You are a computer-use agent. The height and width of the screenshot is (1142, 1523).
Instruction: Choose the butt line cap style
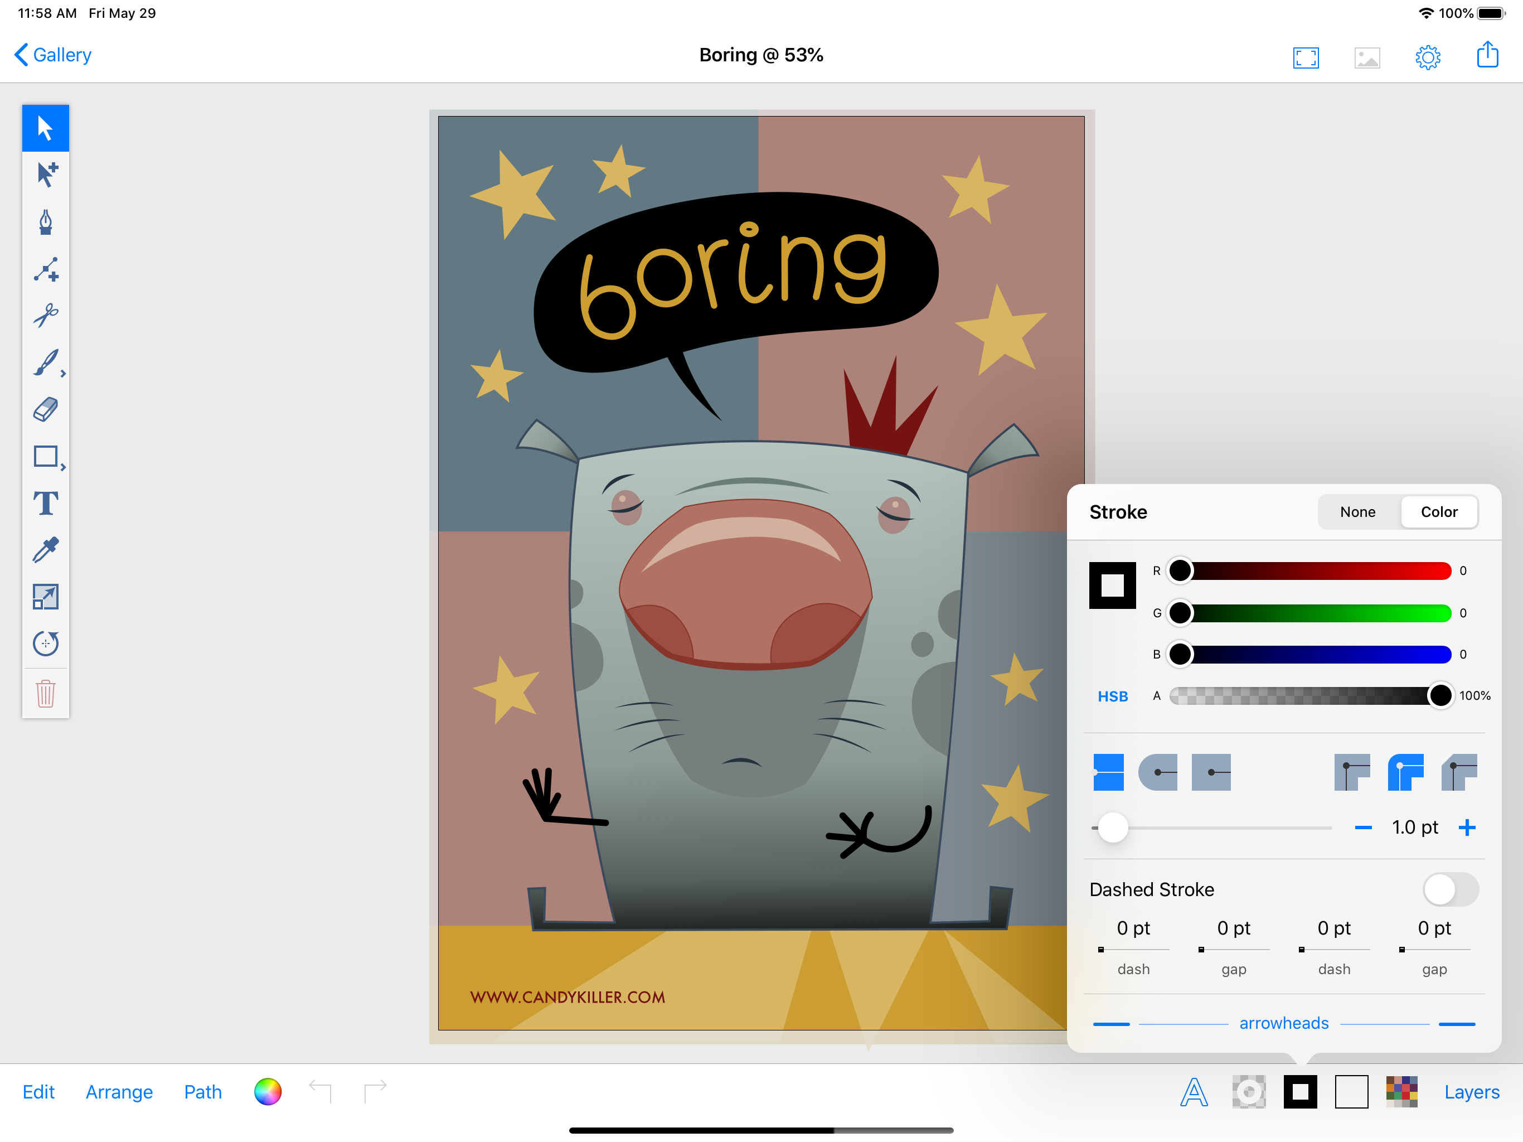click(1108, 772)
